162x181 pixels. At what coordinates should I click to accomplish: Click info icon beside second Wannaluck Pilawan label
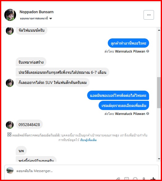(x=148, y=114)
